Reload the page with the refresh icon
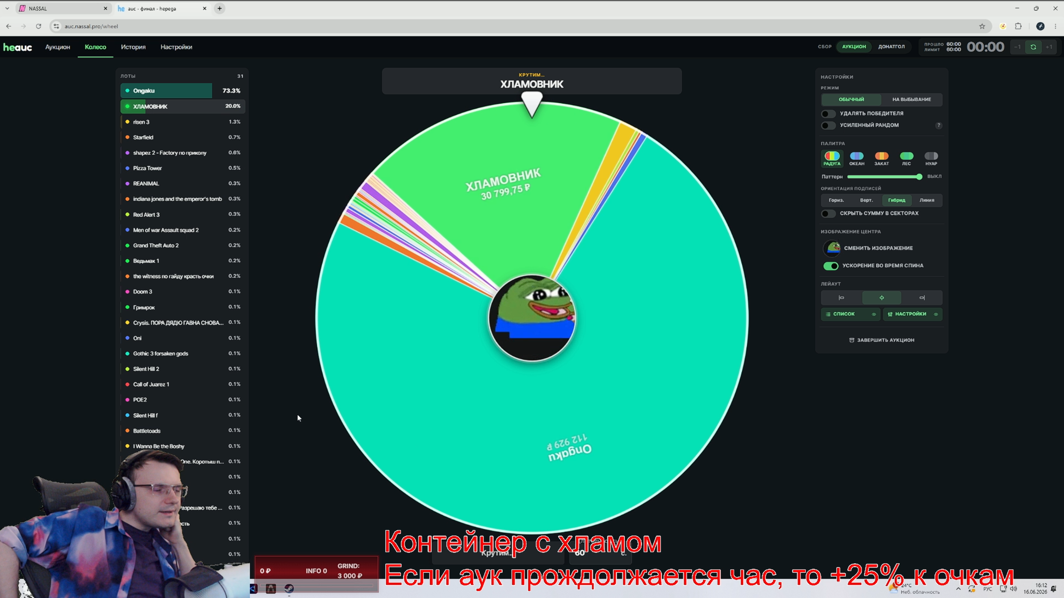The height and width of the screenshot is (598, 1064). [38, 26]
